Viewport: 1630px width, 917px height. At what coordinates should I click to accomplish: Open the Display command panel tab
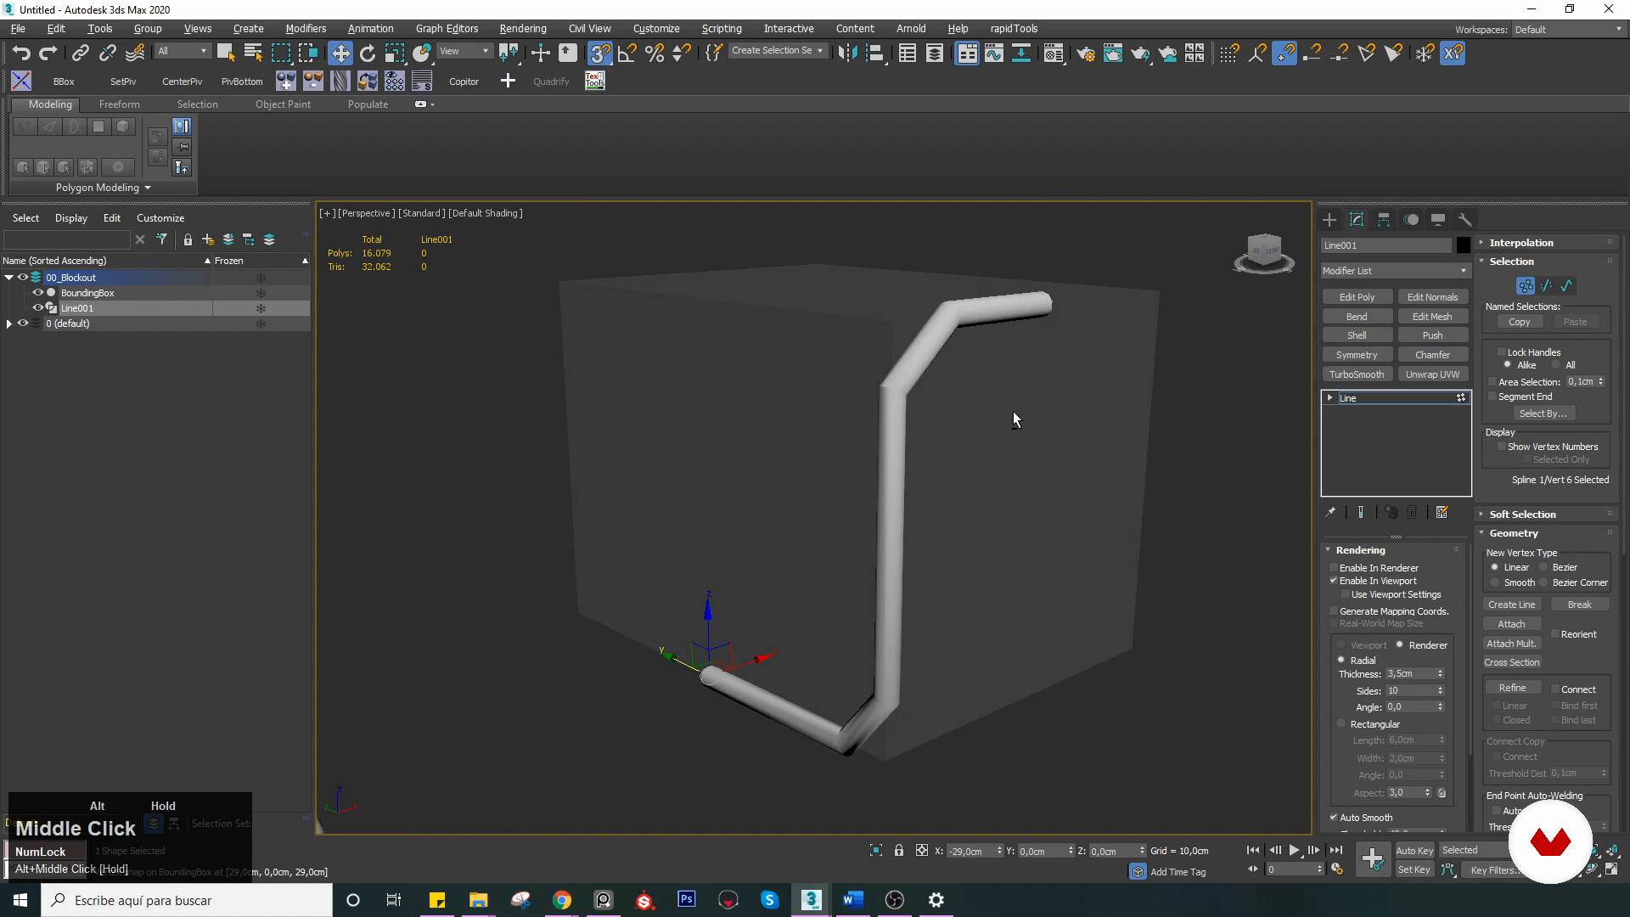pyautogui.click(x=1438, y=220)
